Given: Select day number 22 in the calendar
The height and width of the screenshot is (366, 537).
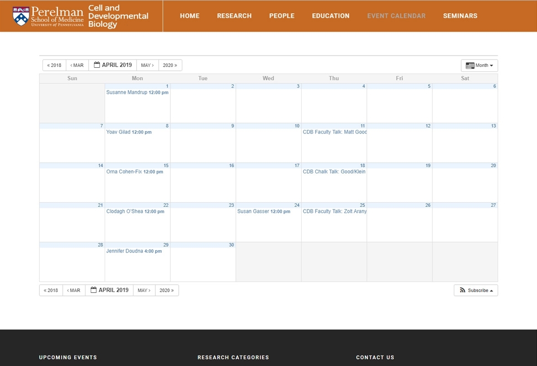Looking at the screenshot, I should pos(166,205).
